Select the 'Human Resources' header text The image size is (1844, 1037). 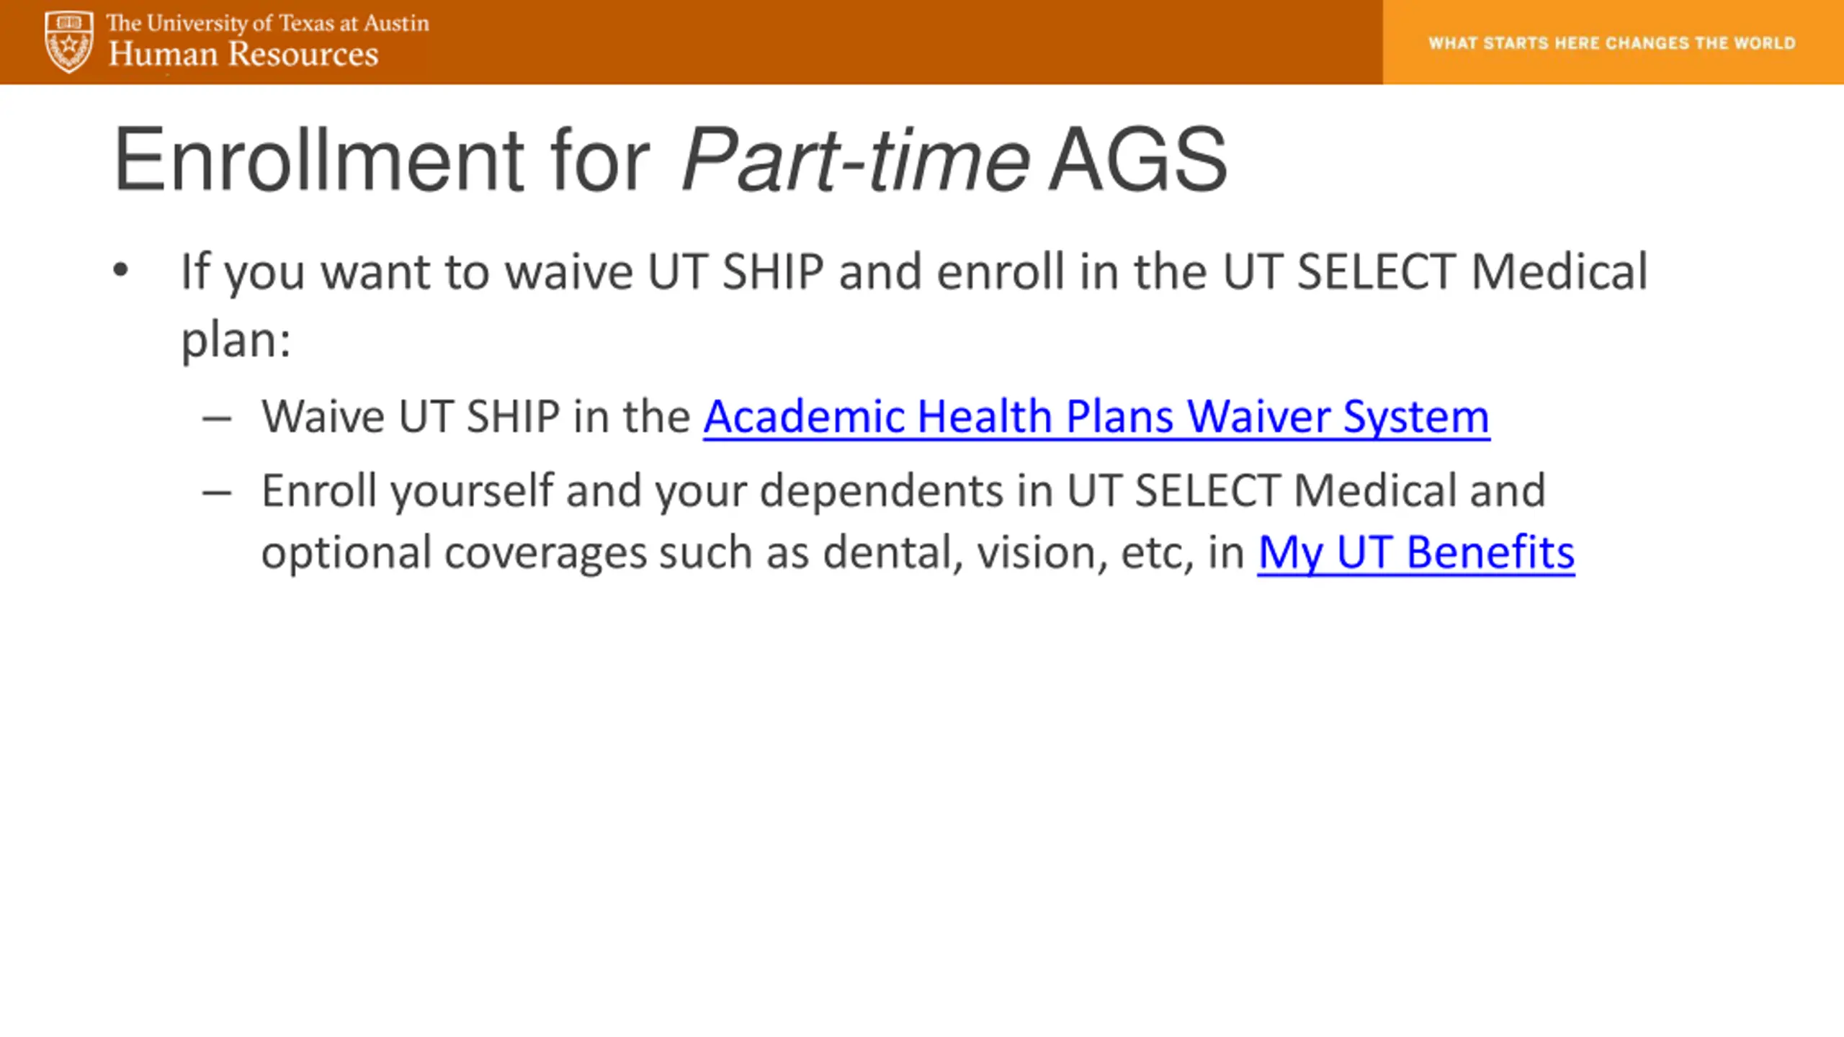click(x=243, y=54)
